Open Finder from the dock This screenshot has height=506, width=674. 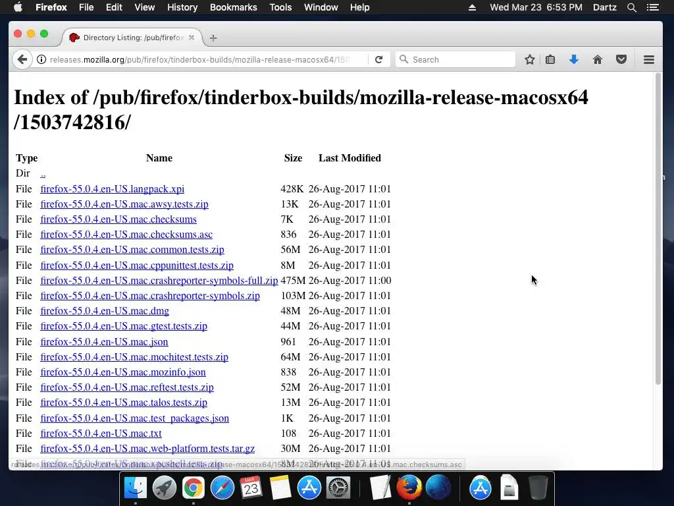point(136,488)
